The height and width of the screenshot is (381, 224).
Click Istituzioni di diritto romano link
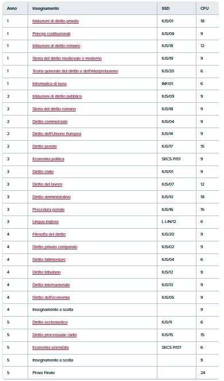56,46
